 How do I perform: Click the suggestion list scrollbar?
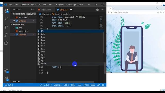tap(103, 42)
